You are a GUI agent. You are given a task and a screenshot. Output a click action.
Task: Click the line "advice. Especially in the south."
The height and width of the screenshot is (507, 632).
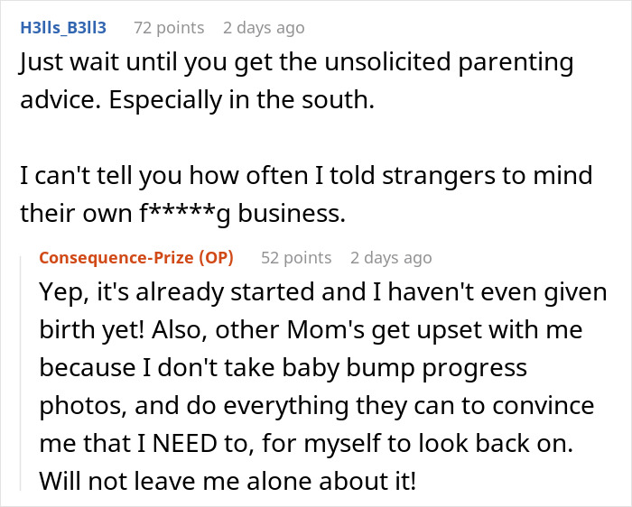(197, 100)
